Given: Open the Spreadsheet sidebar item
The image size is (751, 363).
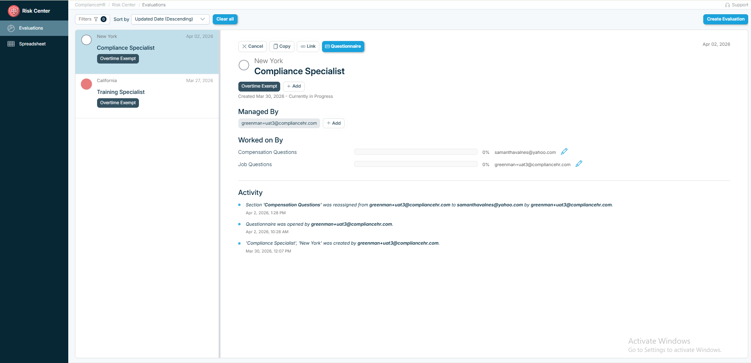Looking at the screenshot, I should 32,44.
